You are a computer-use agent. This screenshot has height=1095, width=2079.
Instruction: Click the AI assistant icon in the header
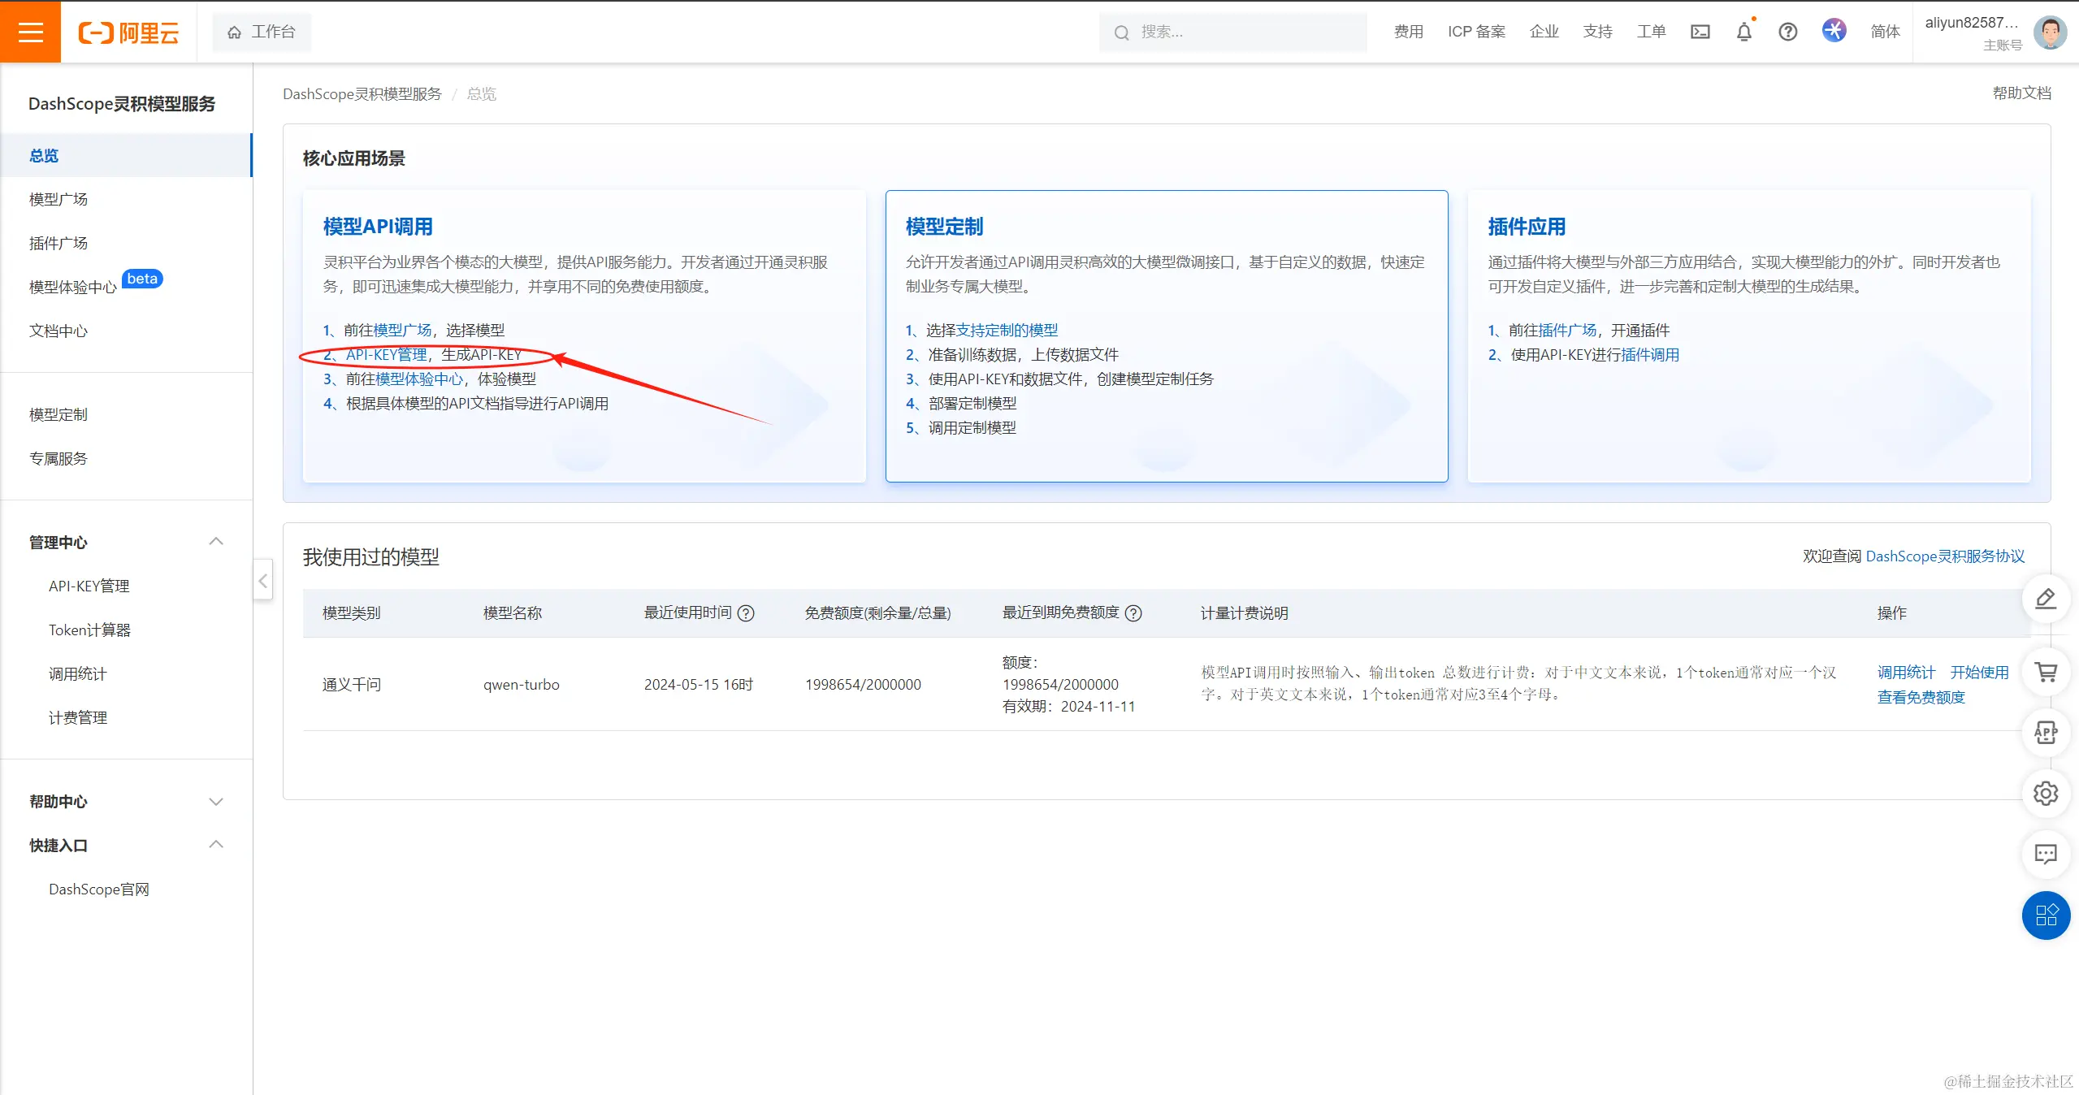click(x=1834, y=31)
